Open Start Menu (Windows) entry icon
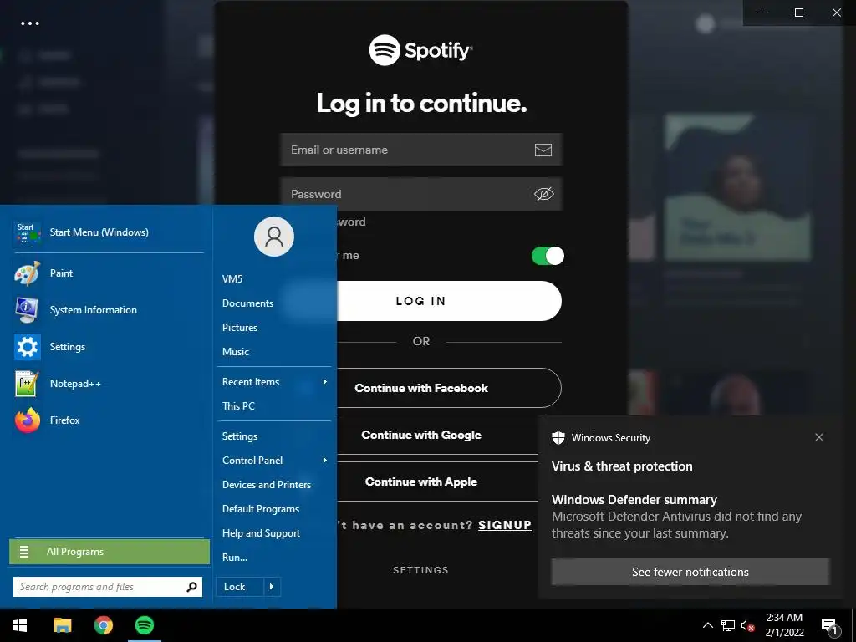856x642 pixels. tap(28, 232)
